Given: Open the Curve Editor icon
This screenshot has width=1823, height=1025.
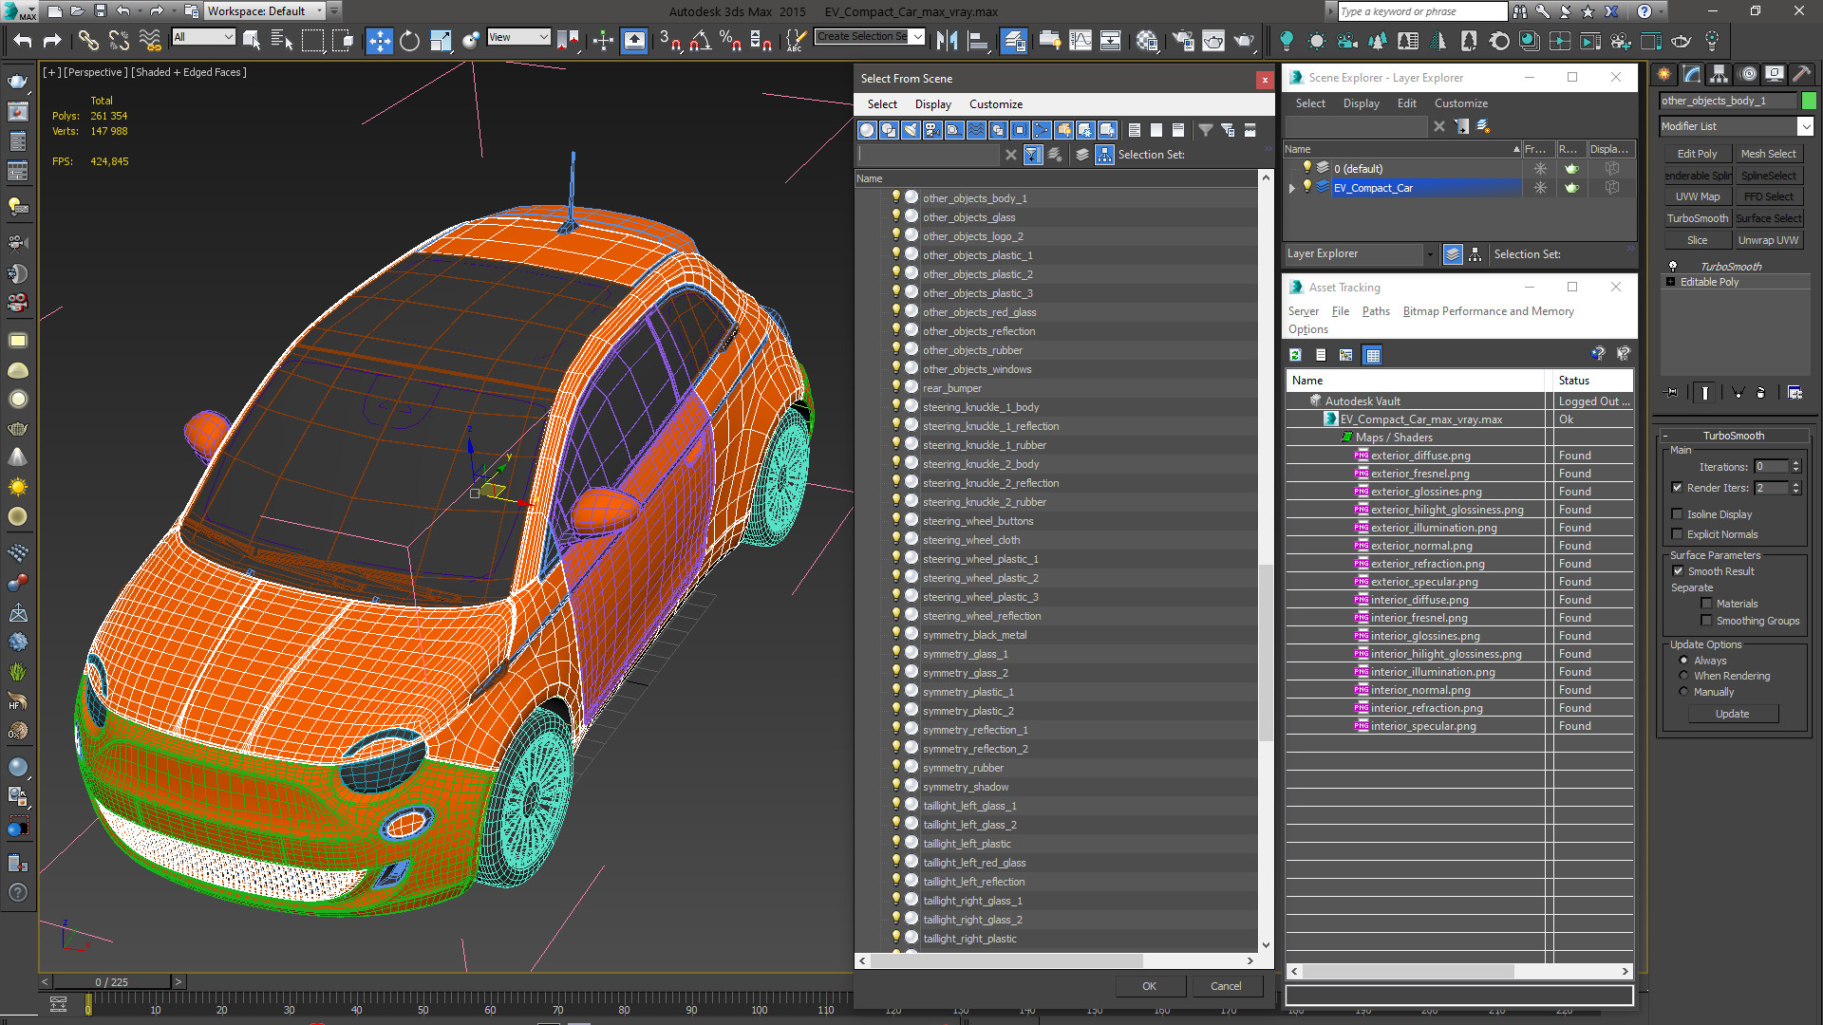Looking at the screenshot, I should (x=1081, y=40).
